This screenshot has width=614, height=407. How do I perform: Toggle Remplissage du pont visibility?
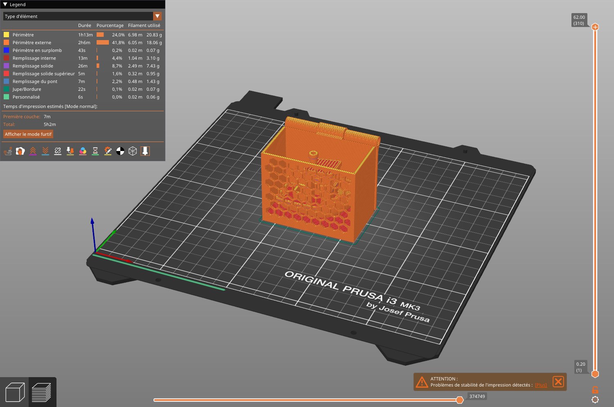click(x=83, y=81)
